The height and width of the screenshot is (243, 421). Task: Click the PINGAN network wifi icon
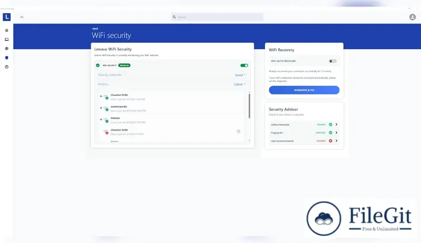(x=106, y=120)
